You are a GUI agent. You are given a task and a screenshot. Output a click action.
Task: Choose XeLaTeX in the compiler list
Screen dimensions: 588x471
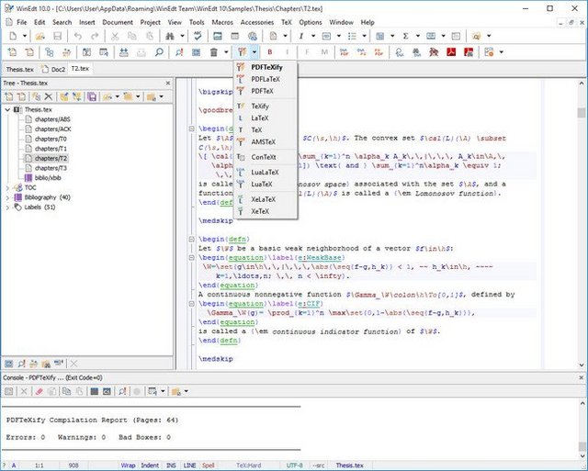[262, 198]
